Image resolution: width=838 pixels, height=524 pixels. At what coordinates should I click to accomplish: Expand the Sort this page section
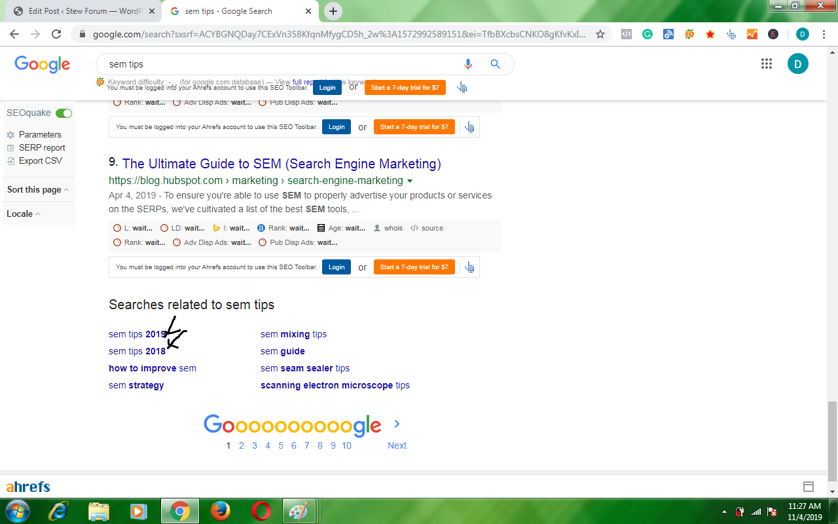pyautogui.click(x=38, y=189)
